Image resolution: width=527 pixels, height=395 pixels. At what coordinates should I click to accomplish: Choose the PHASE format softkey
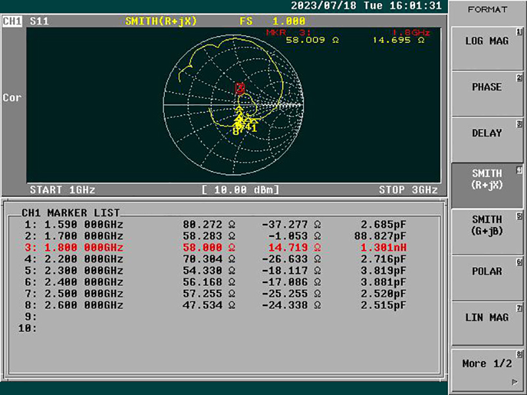[x=487, y=94]
